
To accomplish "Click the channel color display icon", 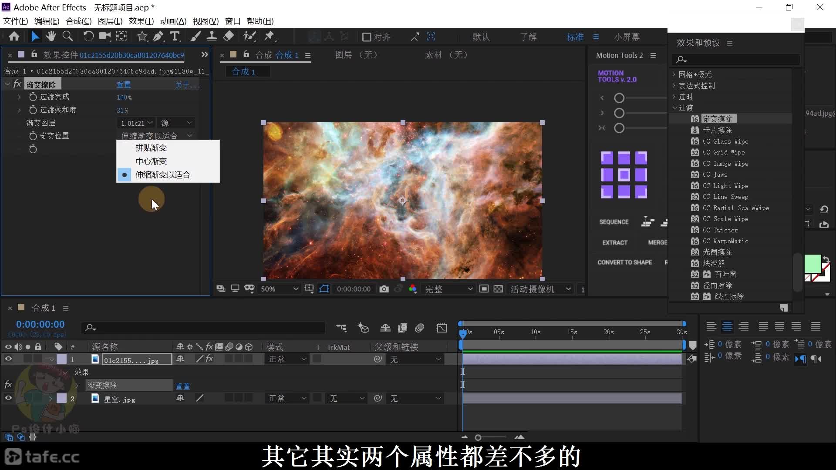I will pos(413,289).
